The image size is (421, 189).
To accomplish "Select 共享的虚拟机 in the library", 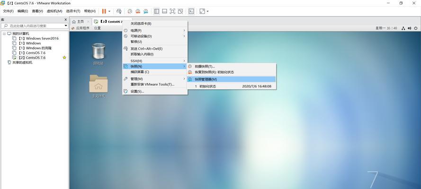I will coord(20,62).
